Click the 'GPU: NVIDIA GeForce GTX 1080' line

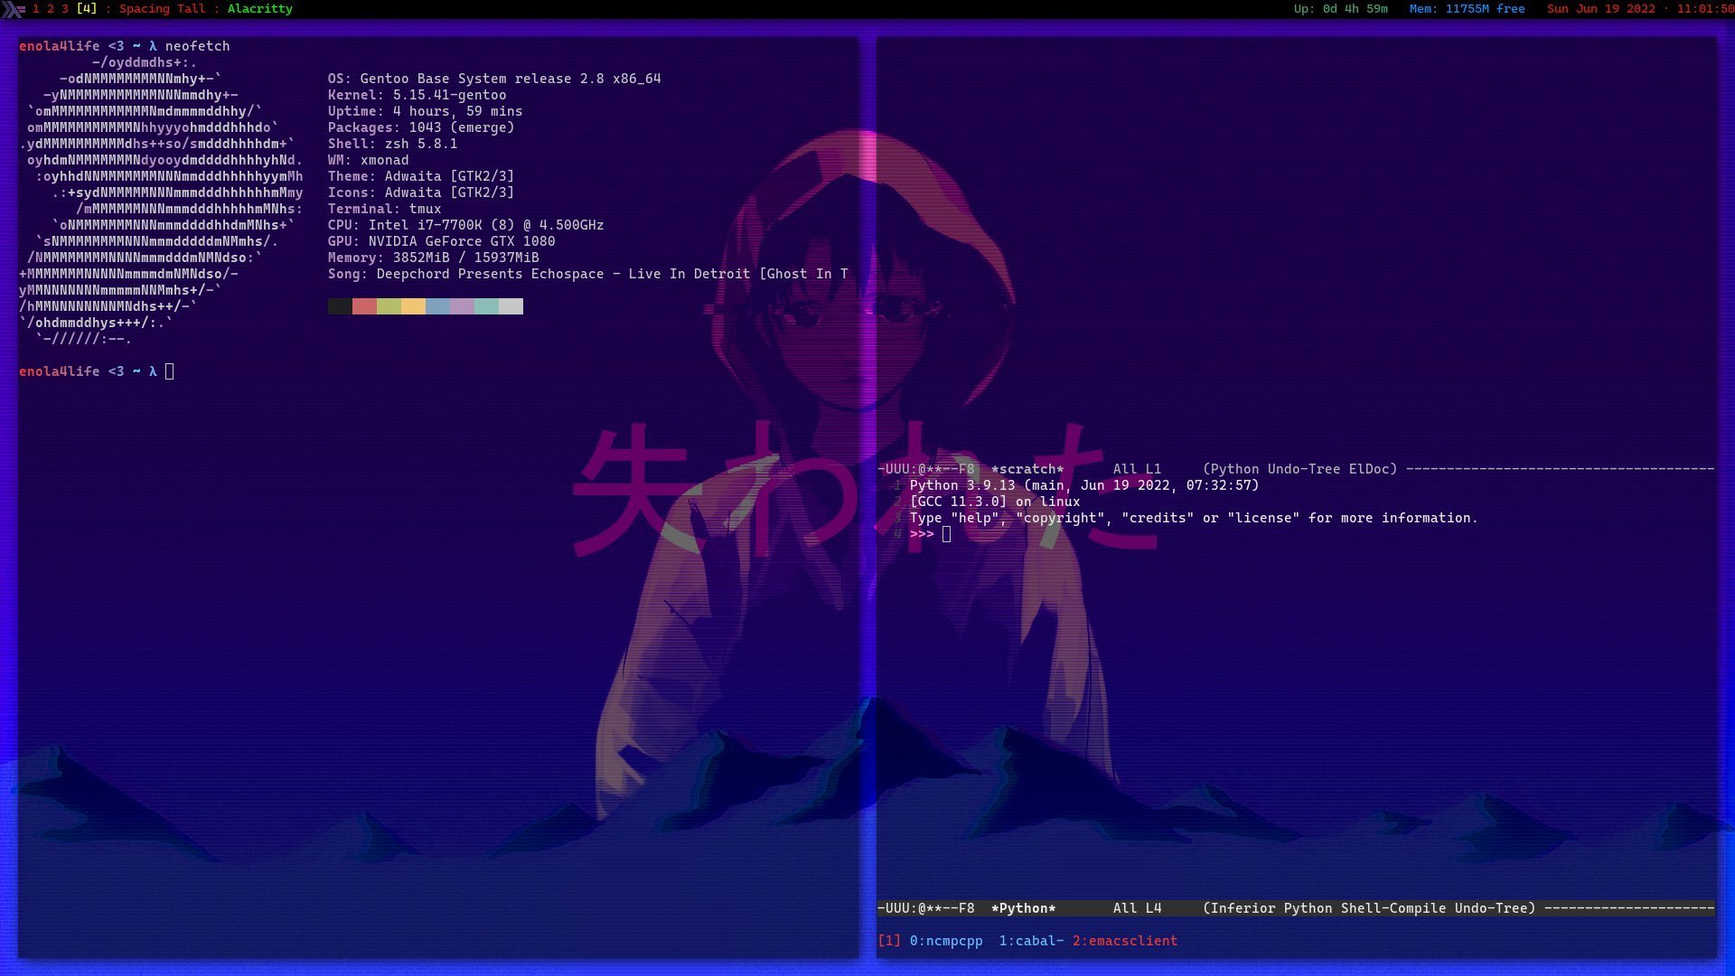pos(441,241)
